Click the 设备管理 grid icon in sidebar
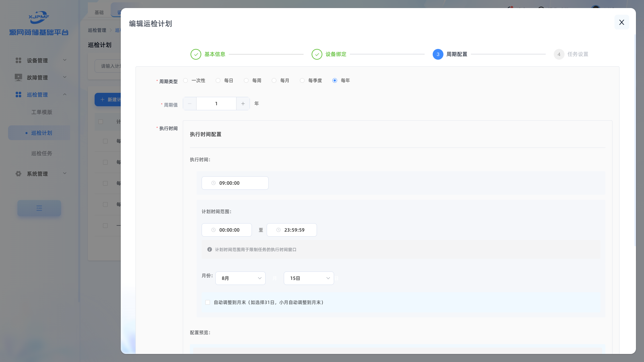 point(18,60)
